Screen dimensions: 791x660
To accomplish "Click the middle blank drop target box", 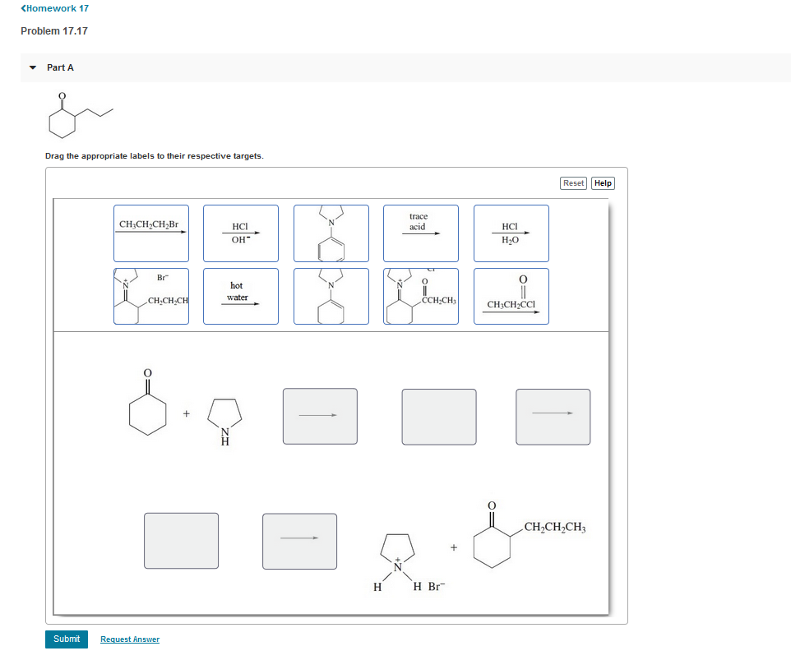I will (x=438, y=417).
